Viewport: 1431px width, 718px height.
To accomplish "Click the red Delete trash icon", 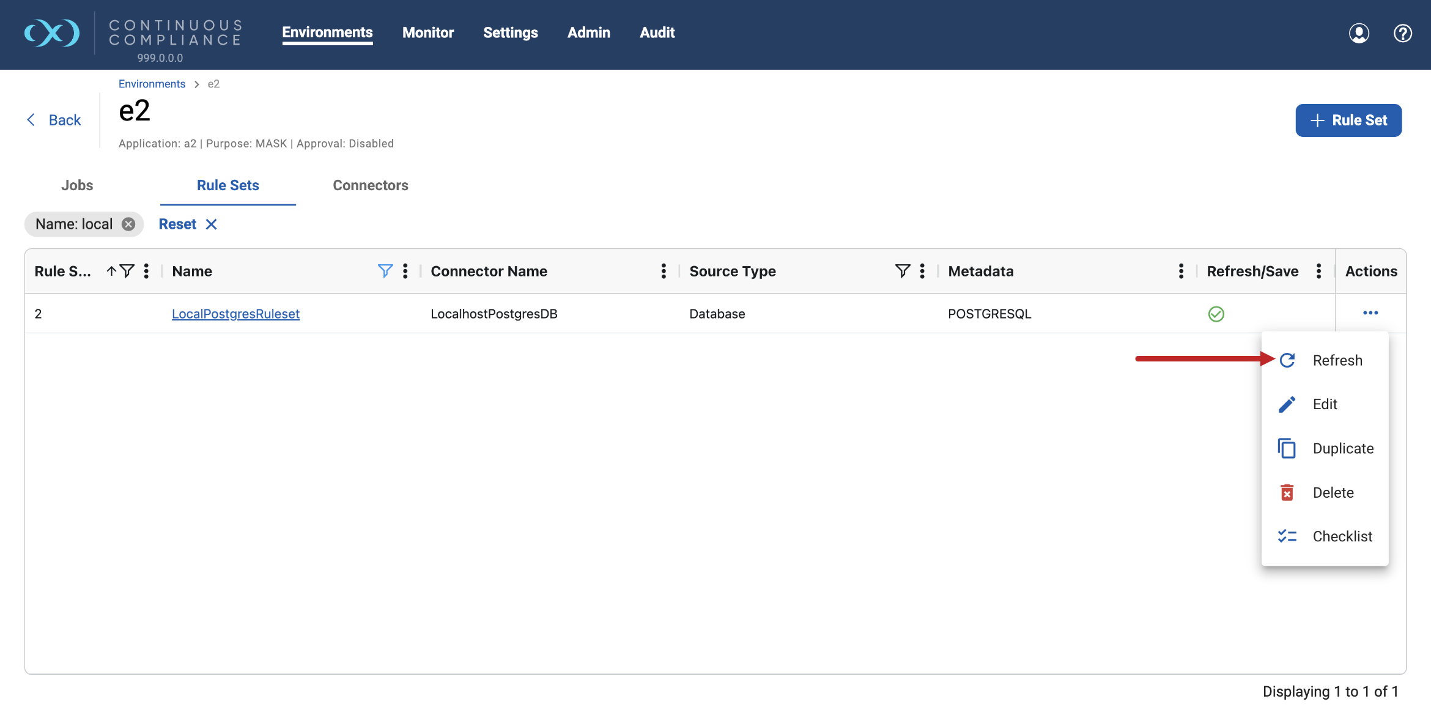I will (1287, 492).
